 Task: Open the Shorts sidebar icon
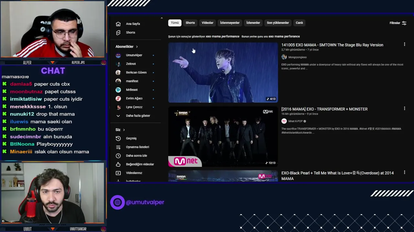click(118, 33)
